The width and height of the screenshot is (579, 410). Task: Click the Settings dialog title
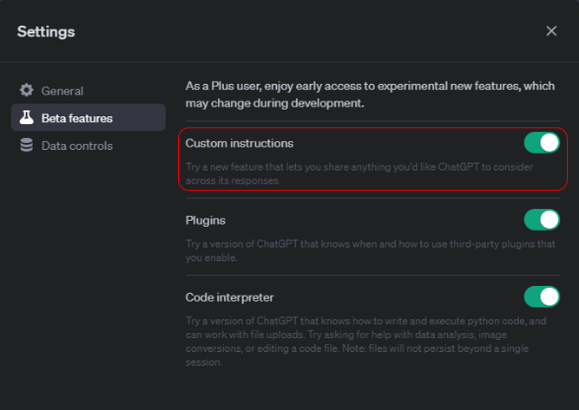pyautogui.click(x=46, y=32)
